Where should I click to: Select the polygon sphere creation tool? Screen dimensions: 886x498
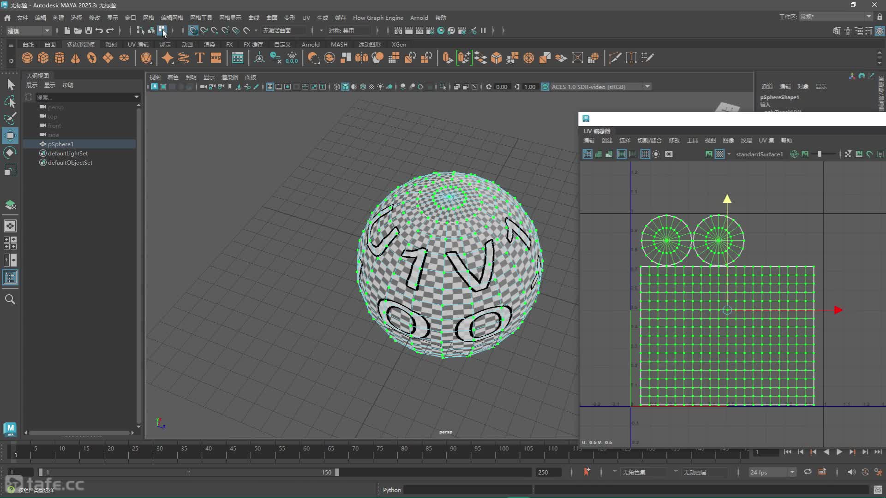(x=27, y=58)
